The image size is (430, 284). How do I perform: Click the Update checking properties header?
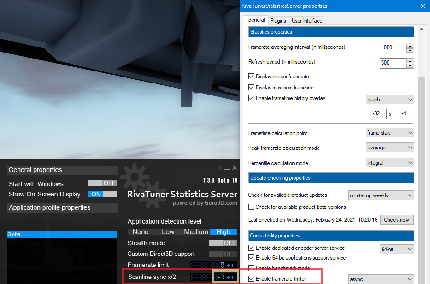331,178
